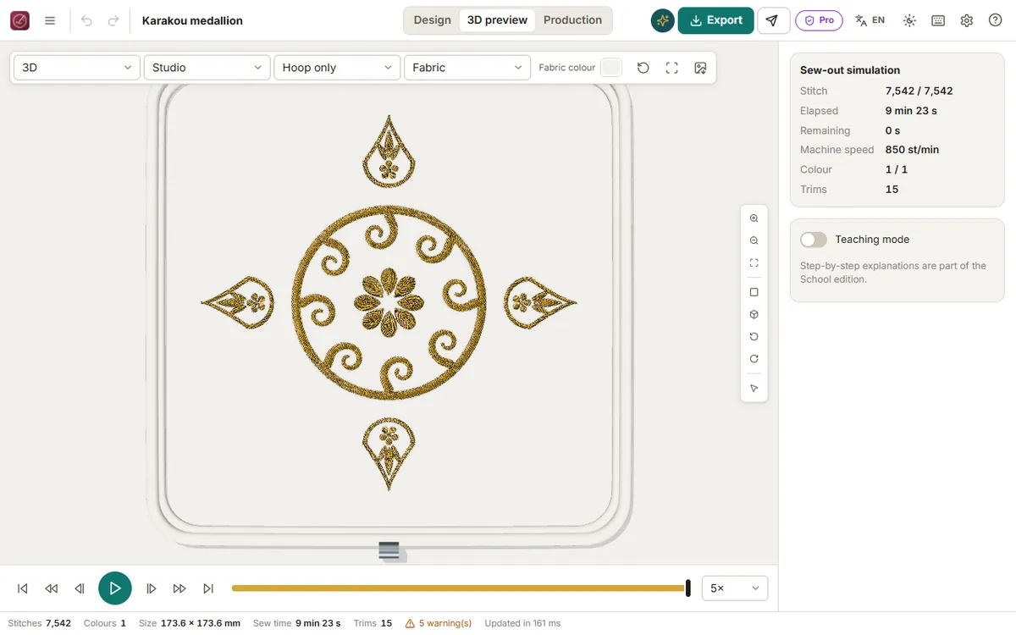1016x635 pixels.
Task: Click the redo arrow in the header
Action: point(113,20)
